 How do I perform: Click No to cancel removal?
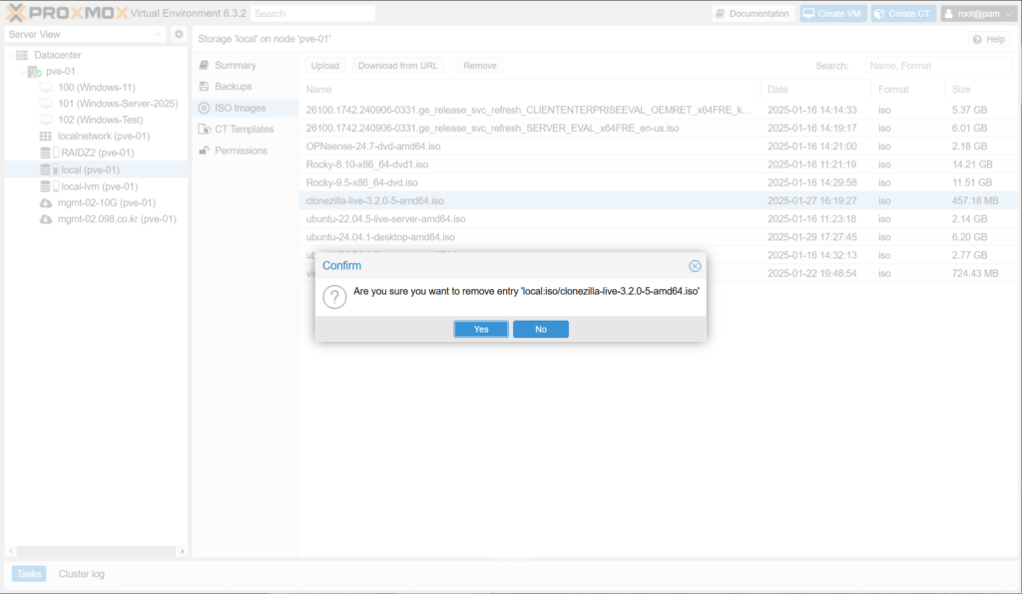click(x=540, y=329)
